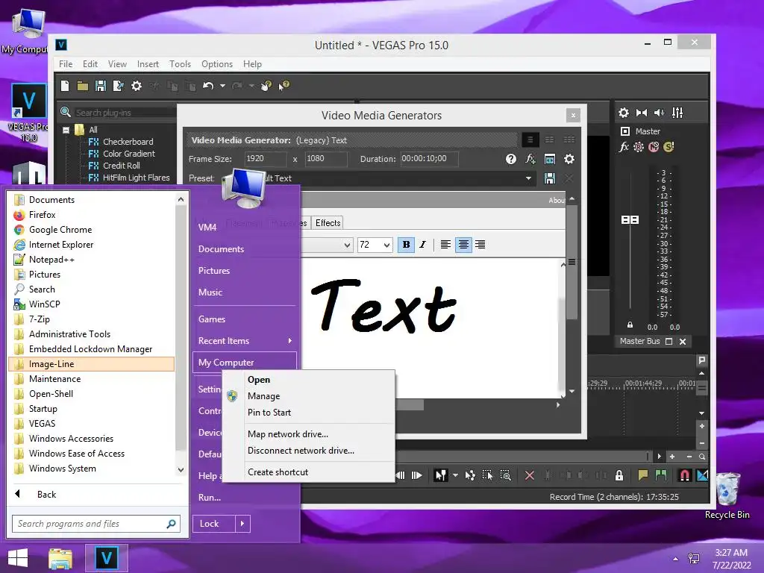Open the Tools menu

pos(180,64)
